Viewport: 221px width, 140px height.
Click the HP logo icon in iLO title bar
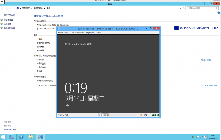[x=59, y=29]
